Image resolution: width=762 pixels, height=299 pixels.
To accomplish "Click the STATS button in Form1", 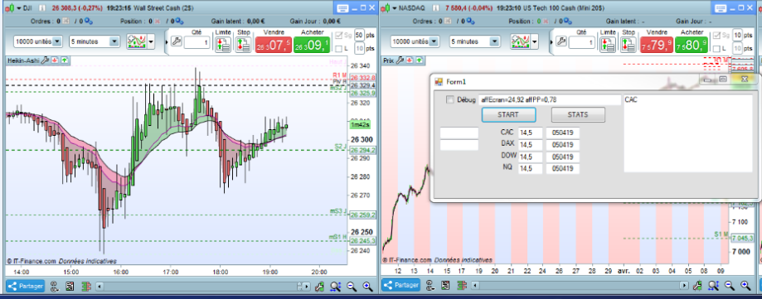I will (x=578, y=115).
